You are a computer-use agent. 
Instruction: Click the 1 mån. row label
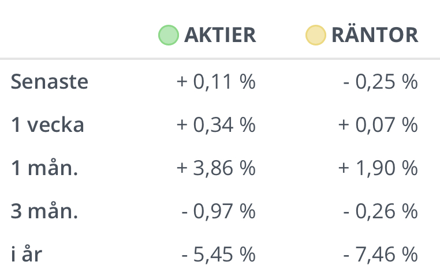point(44,168)
